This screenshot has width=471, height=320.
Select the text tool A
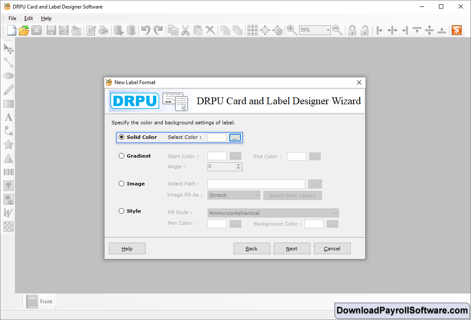click(9, 117)
